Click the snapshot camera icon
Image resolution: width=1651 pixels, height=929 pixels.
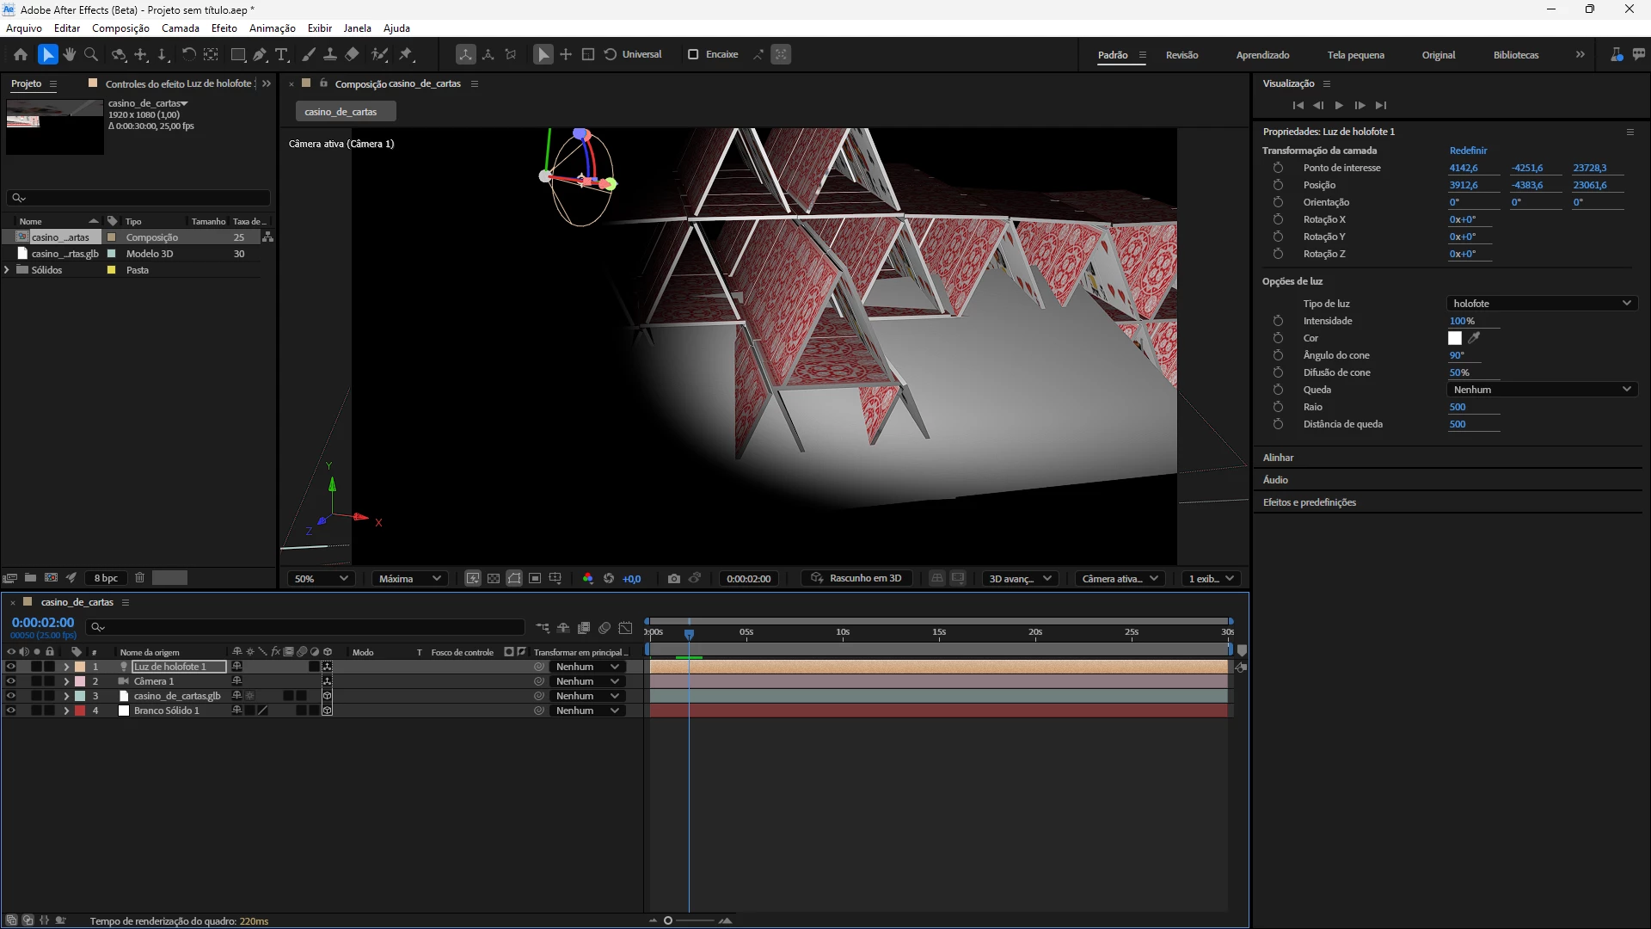(x=674, y=579)
